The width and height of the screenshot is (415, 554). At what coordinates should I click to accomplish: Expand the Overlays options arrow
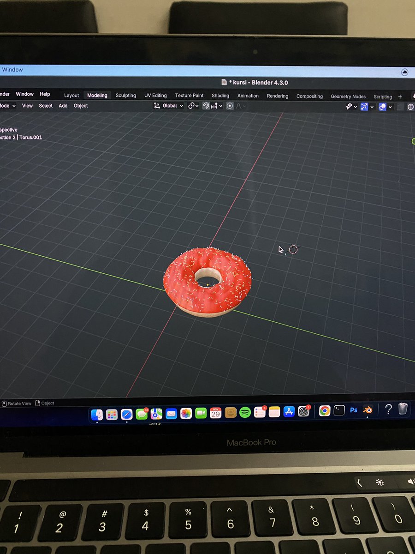tap(390, 107)
